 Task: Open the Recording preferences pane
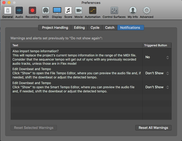tap(32, 12)
